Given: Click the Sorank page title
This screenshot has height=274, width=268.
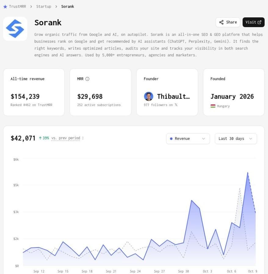Looking at the screenshot, I should (48, 23).
